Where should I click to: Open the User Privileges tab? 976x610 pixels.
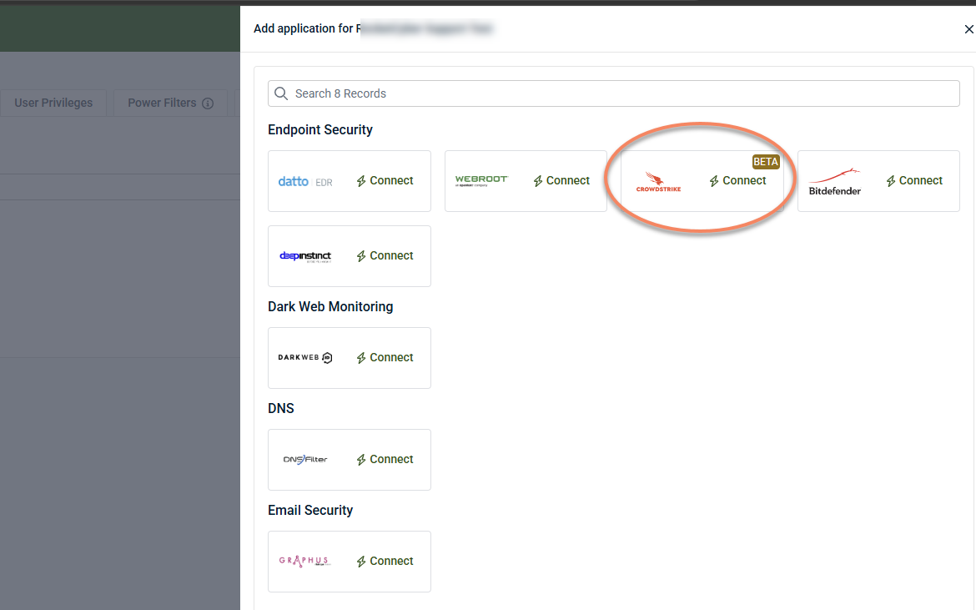[53, 103]
